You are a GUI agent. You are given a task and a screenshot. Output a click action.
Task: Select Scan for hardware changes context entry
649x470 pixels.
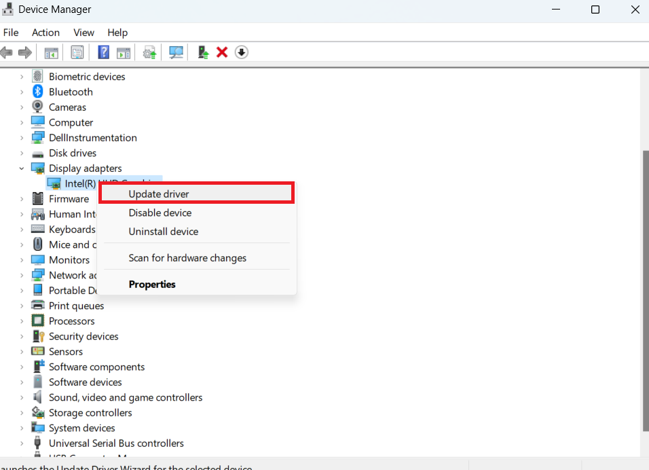click(197, 258)
